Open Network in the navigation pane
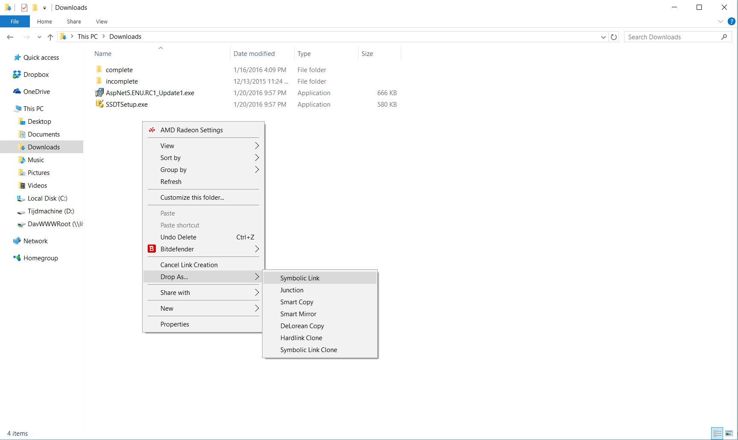738x440 pixels. point(35,241)
